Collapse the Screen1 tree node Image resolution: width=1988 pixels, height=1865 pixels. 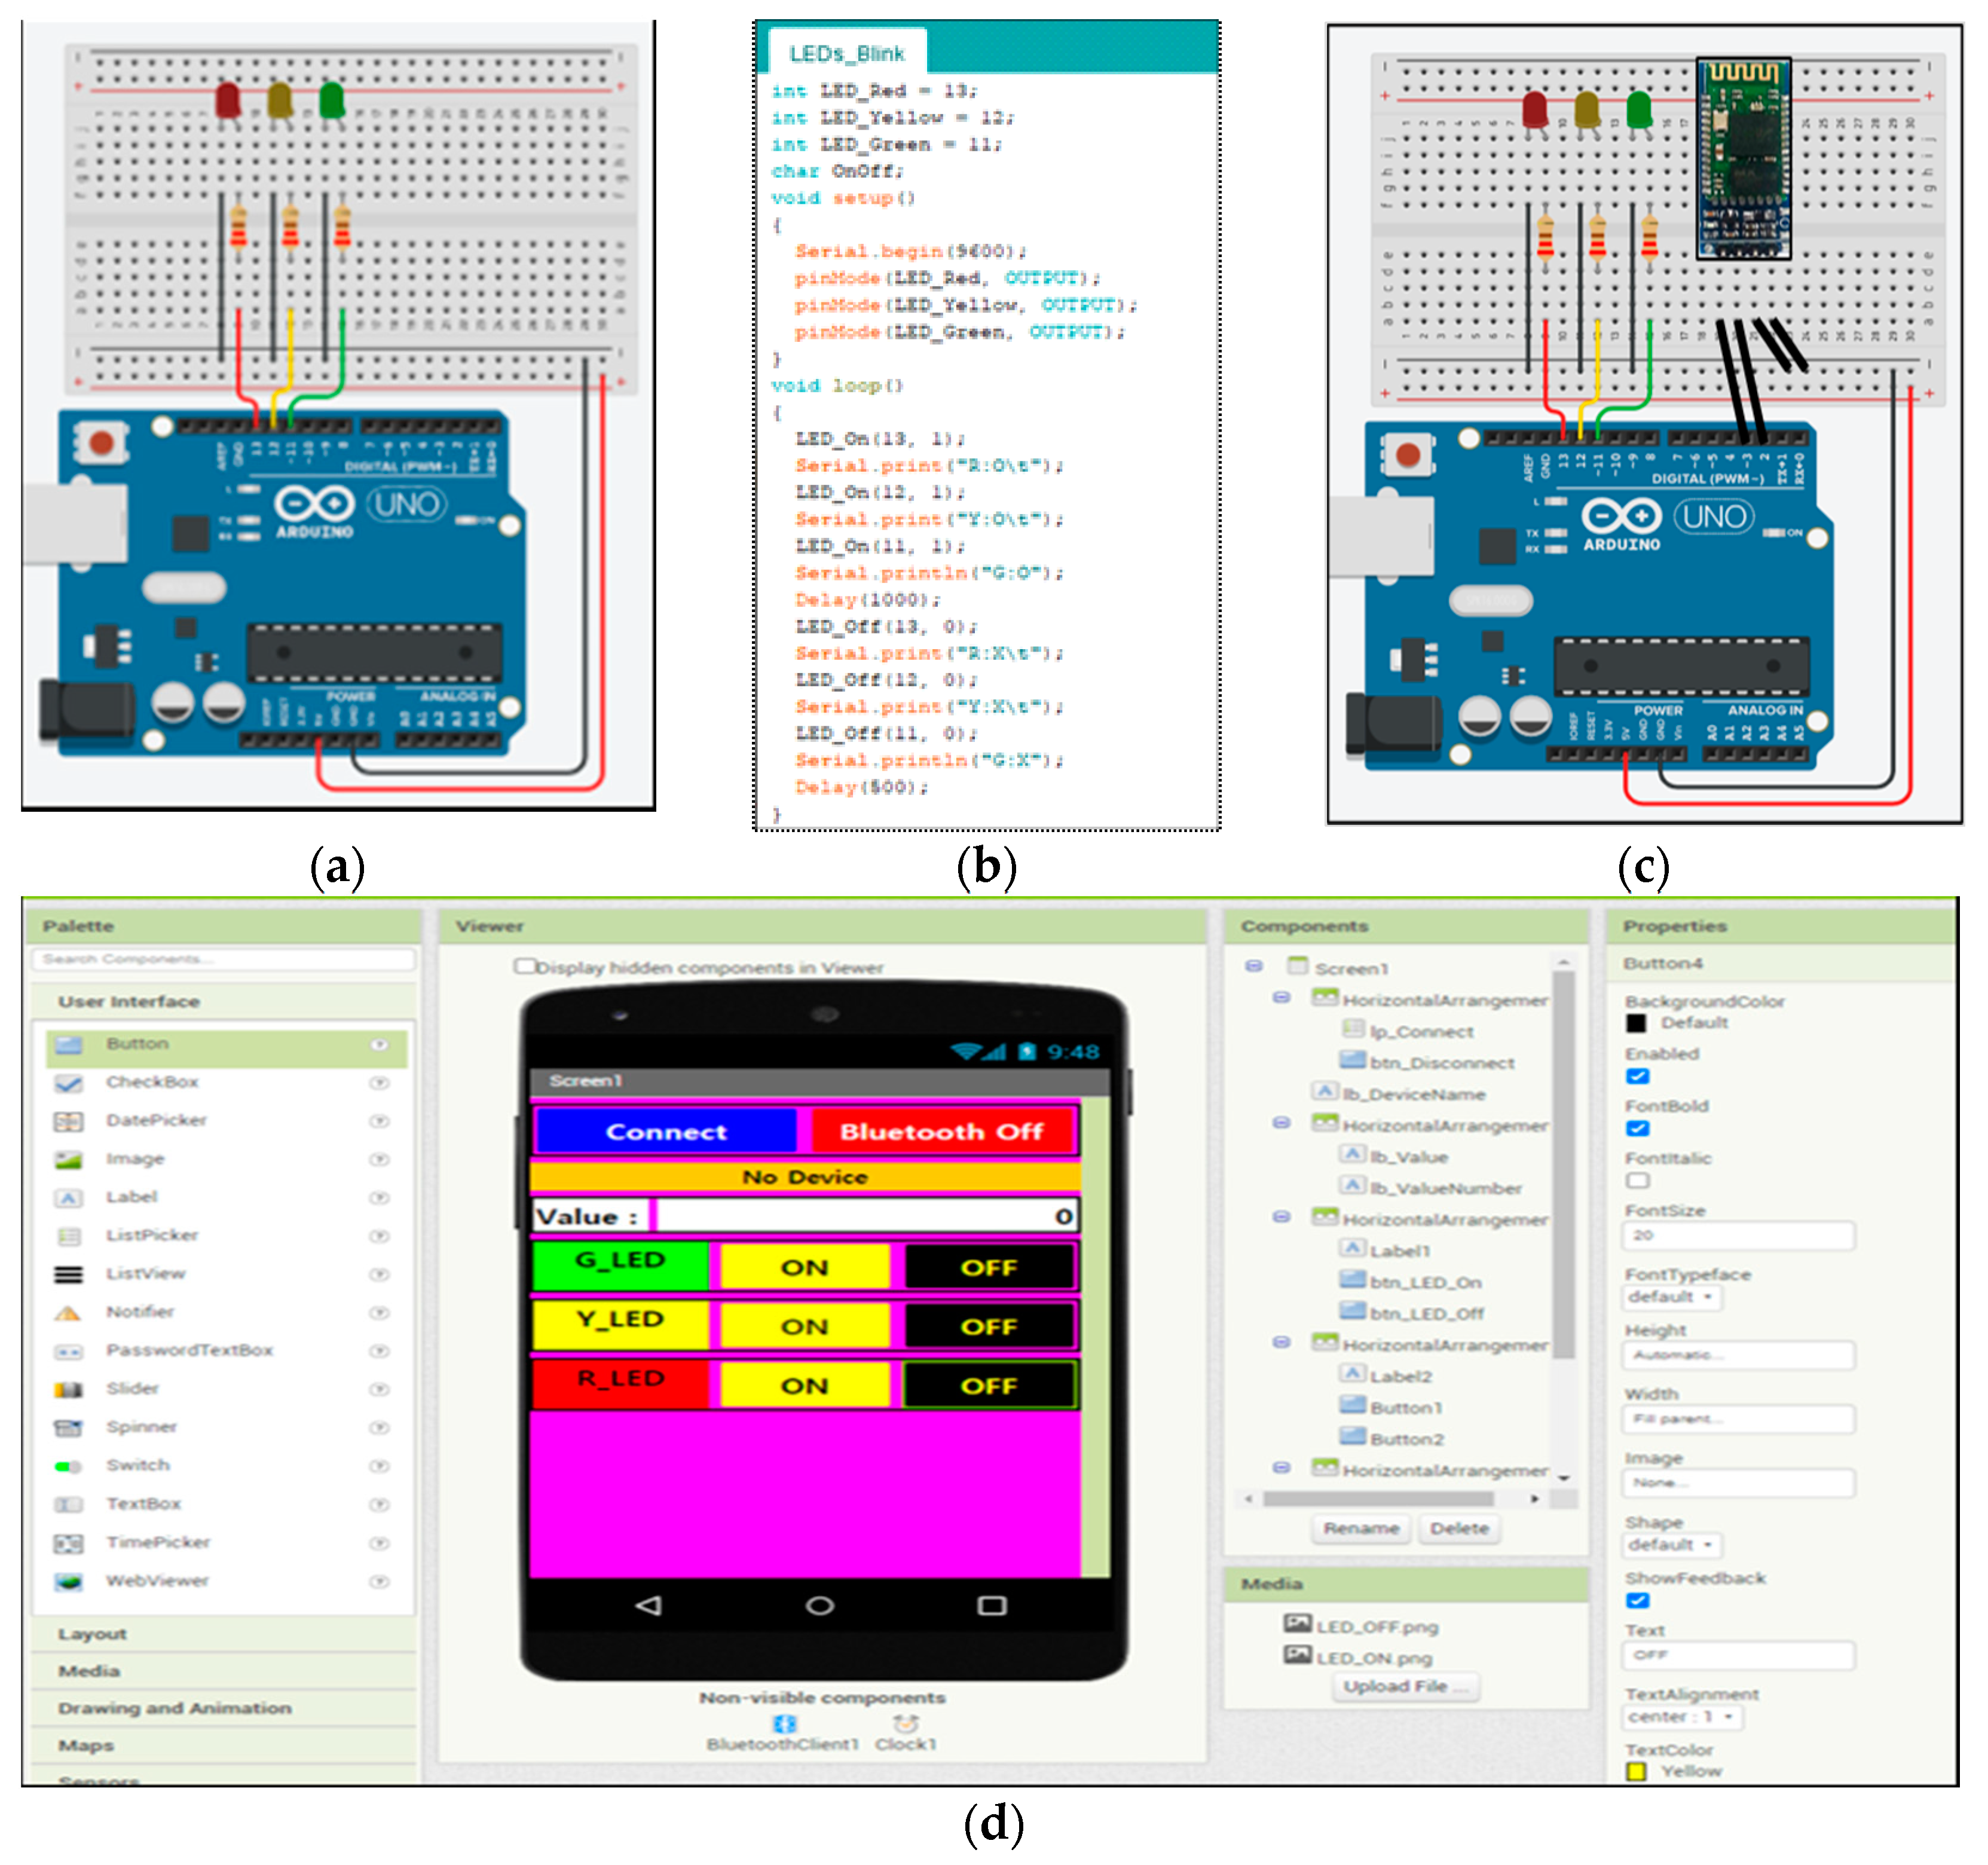1253,967
